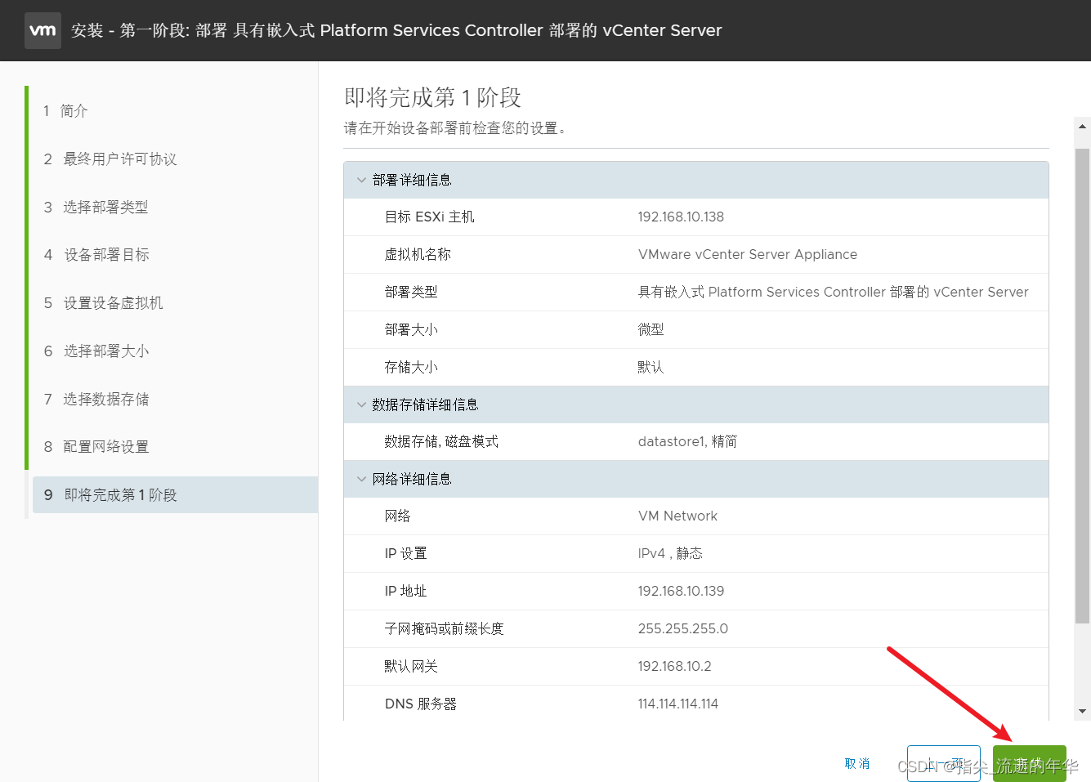This screenshot has width=1091, height=782.
Task: Click subnet mask value 255.255.255.0
Action: click(x=682, y=628)
